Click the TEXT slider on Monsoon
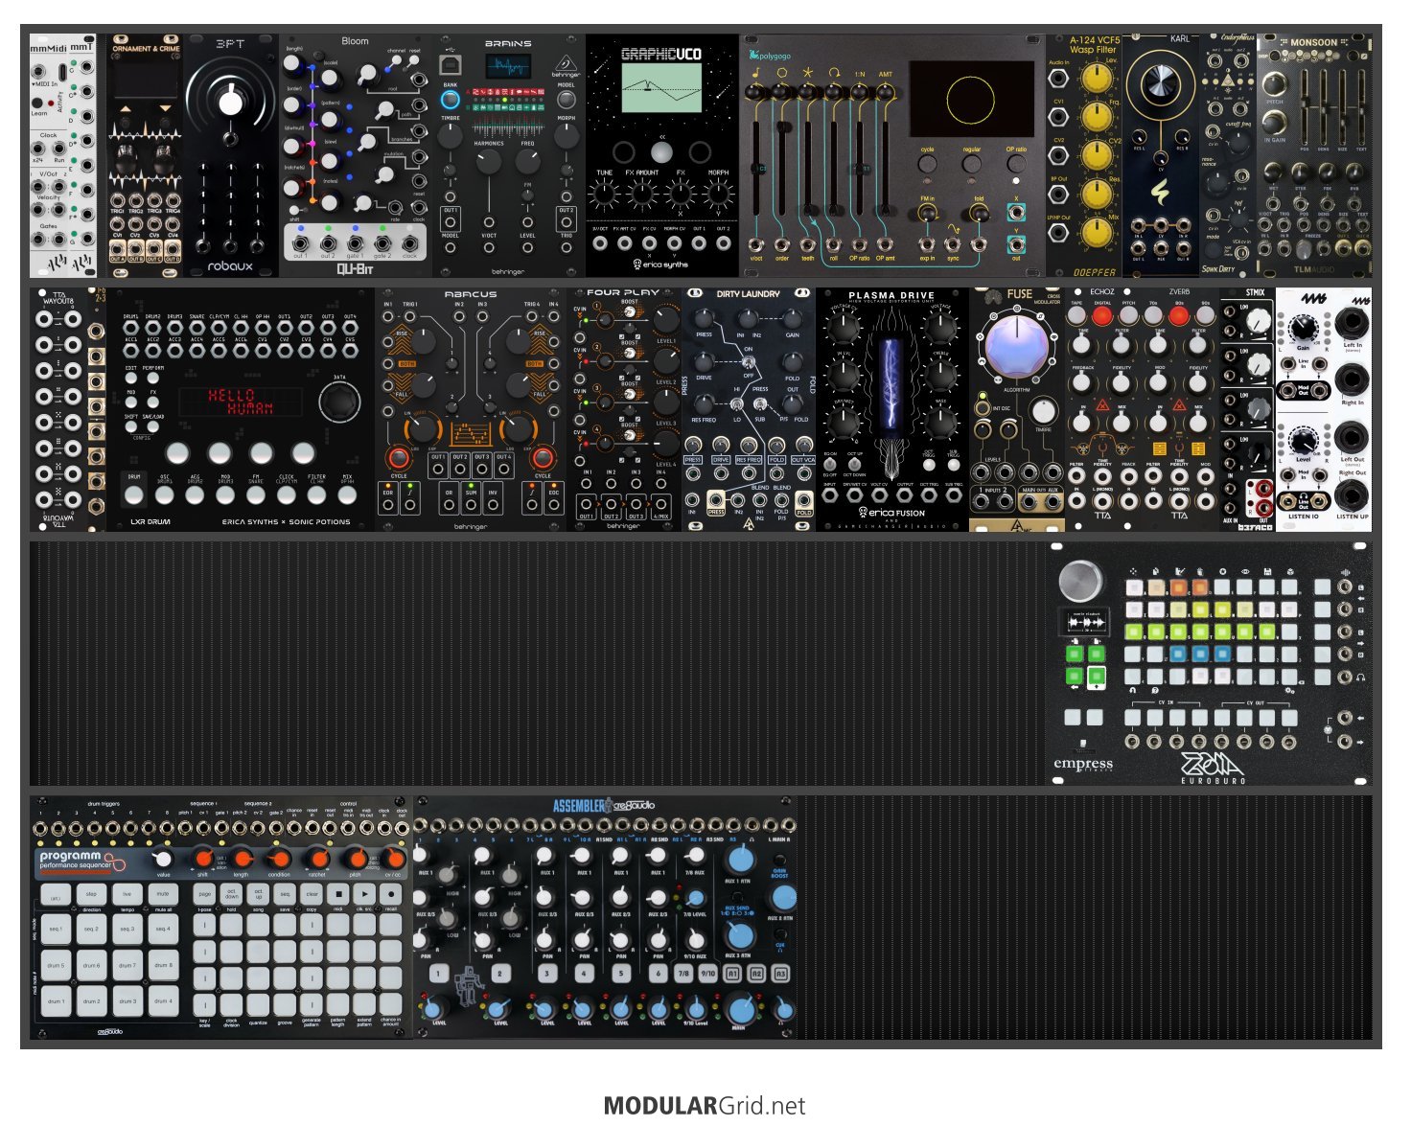Image resolution: width=1411 pixels, height=1126 pixels. pyautogui.click(x=1361, y=107)
